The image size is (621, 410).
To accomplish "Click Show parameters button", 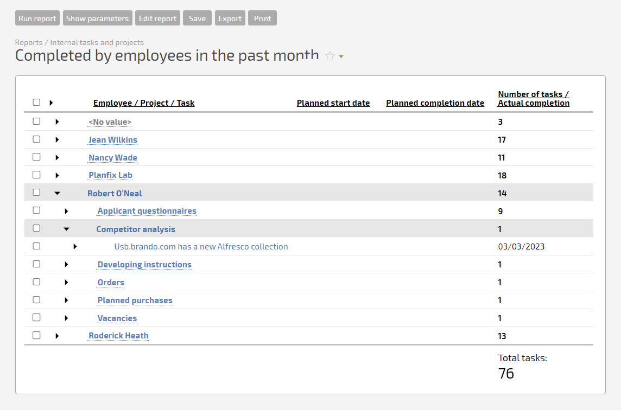I will [x=97, y=18].
